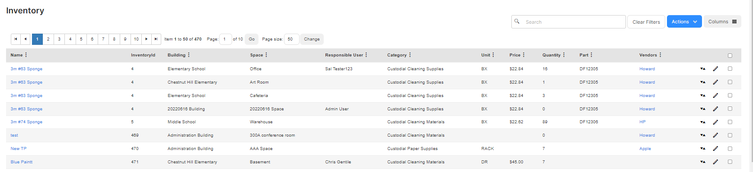Switch to page 5 in pager
The image size is (753, 172).
coord(81,39)
